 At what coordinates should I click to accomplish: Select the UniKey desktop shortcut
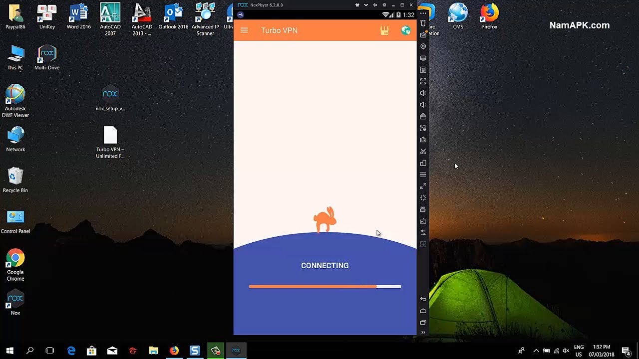click(x=47, y=16)
